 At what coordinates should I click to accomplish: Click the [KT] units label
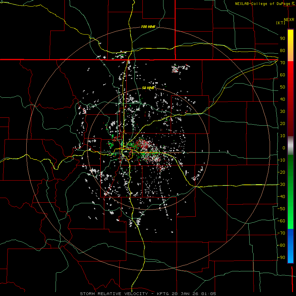point(281,23)
